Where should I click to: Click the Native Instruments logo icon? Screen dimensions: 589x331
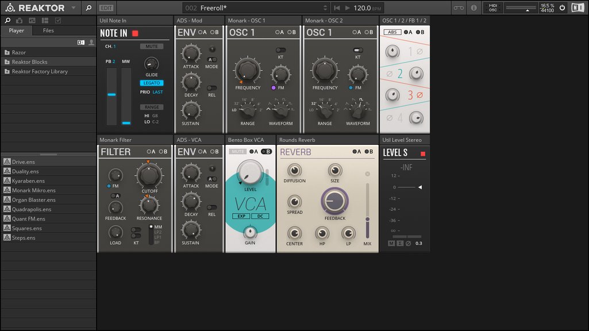point(578,7)
